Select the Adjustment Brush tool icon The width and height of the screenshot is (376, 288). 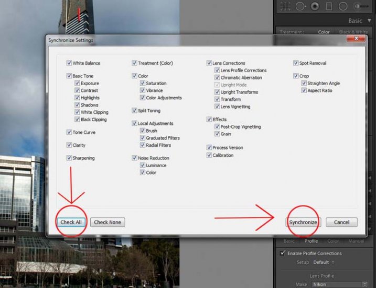click(x=361, y=7)
